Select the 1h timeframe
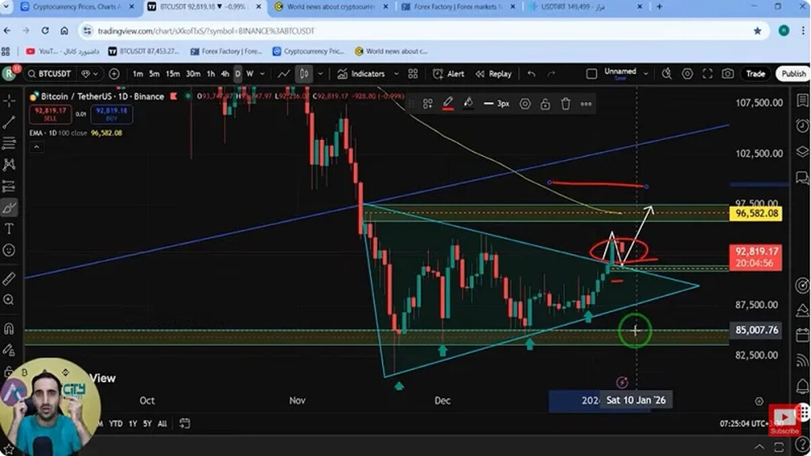 [x=211, y=74]
